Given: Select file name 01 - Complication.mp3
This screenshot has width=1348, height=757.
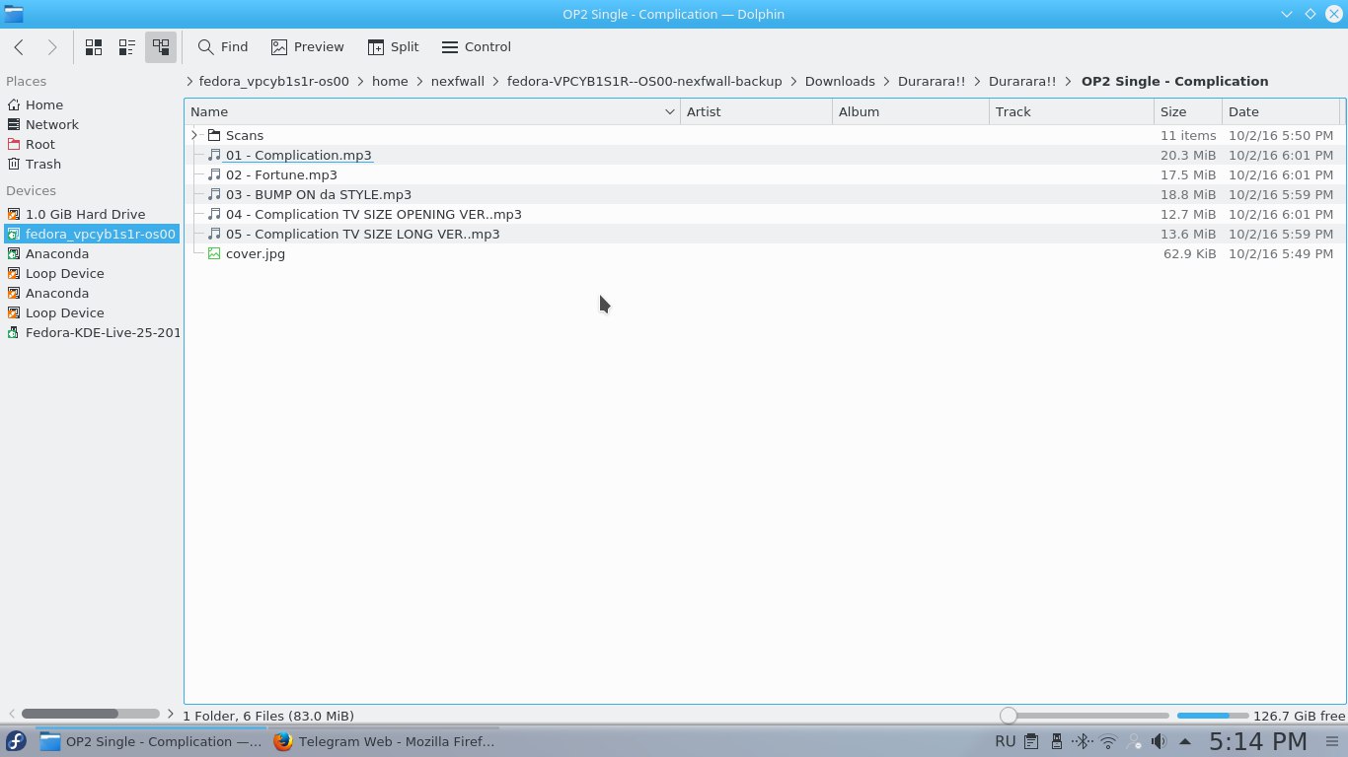Looking at the screenshot, I should [x=299, y=155].
